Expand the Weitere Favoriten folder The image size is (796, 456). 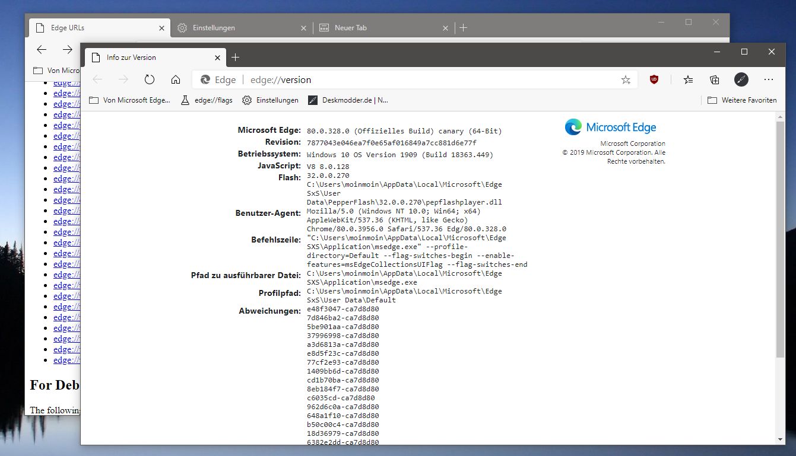pyautogui.click(x=742, y=100)
